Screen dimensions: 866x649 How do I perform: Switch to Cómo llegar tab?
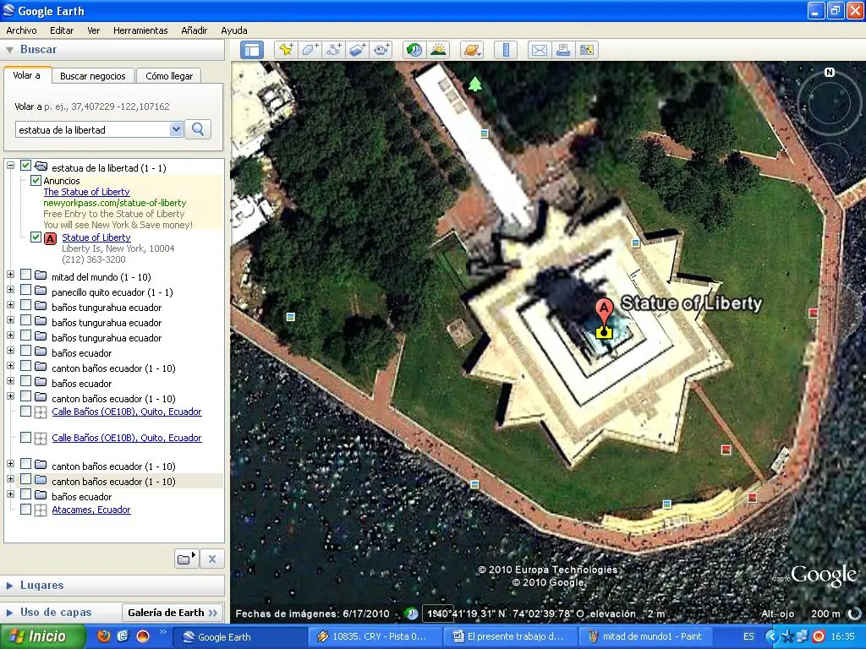[x=169, y=76]
